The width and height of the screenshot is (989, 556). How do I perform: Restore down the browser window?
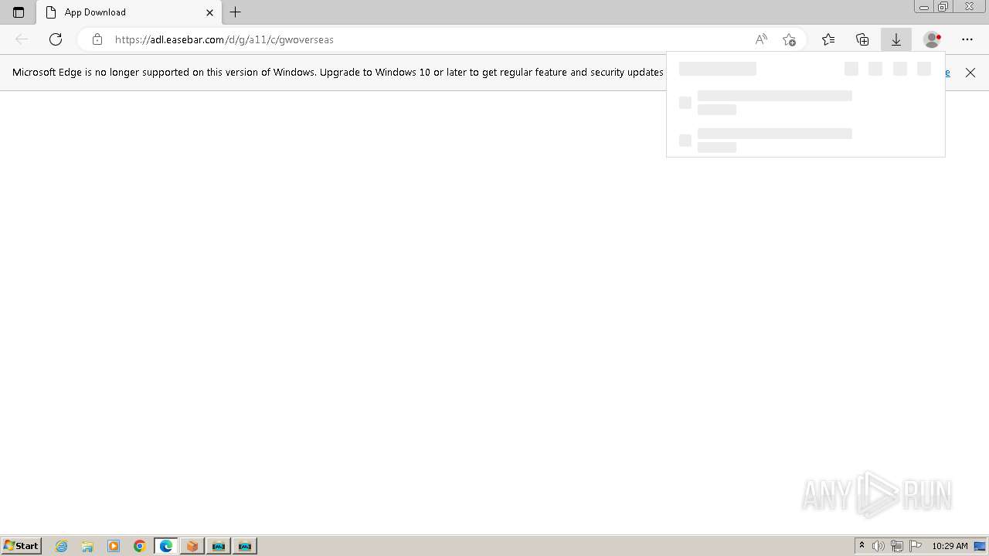[943, 7]
